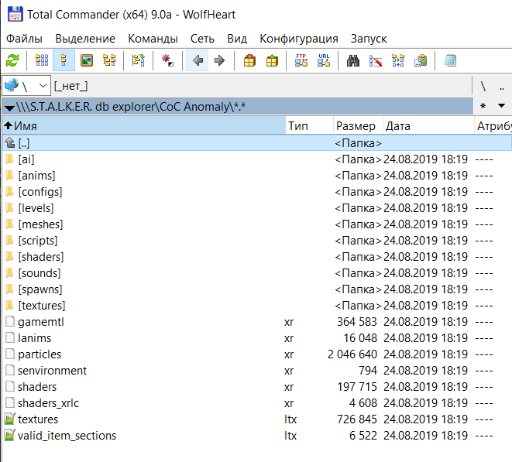Click the copy names clipboard icon
The height and width of the screenshot is (462, 512).
point(421,60)
